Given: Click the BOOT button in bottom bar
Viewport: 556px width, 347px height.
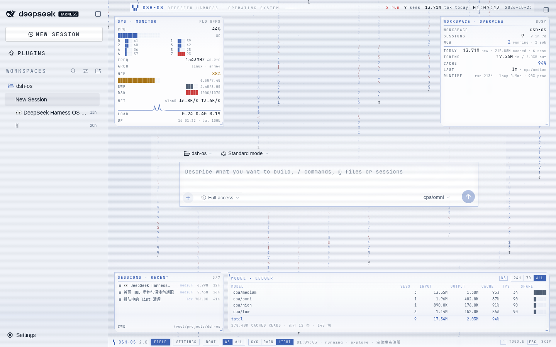Looking at the screenshot, I should pyautogui.click(x=211, y=342).
